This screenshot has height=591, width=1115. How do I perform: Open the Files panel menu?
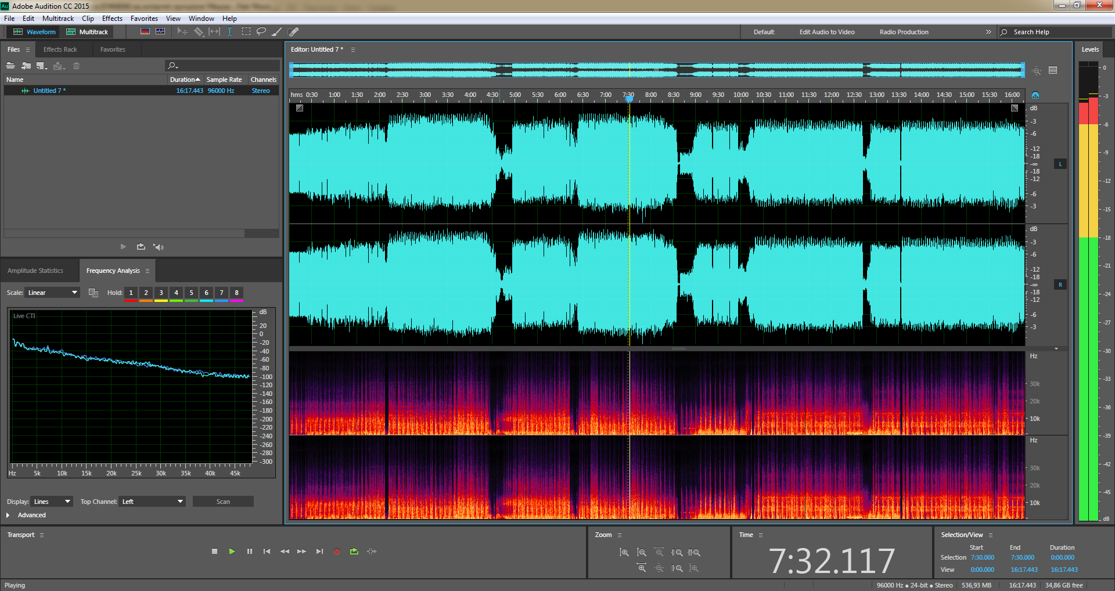[27, 49]
